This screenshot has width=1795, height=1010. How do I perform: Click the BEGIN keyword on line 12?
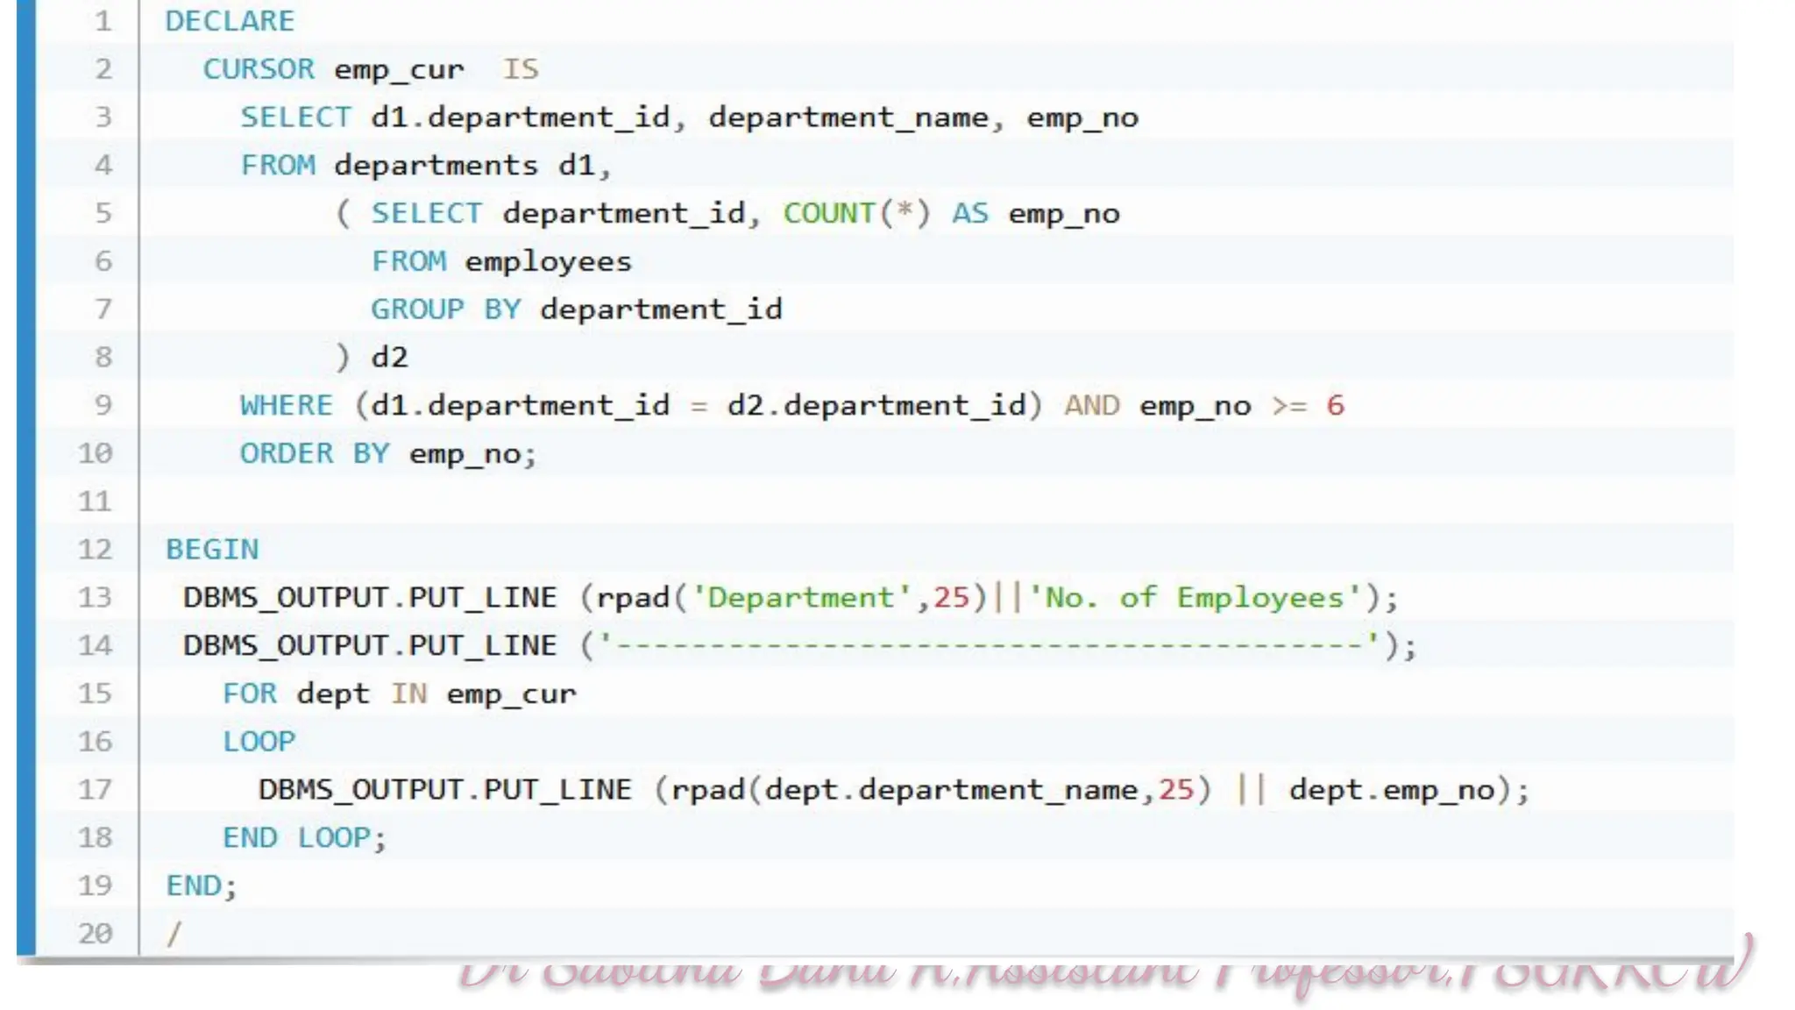pyautogui.click(x=212, y=550)
